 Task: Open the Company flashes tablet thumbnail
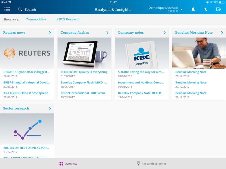point(84,53)
